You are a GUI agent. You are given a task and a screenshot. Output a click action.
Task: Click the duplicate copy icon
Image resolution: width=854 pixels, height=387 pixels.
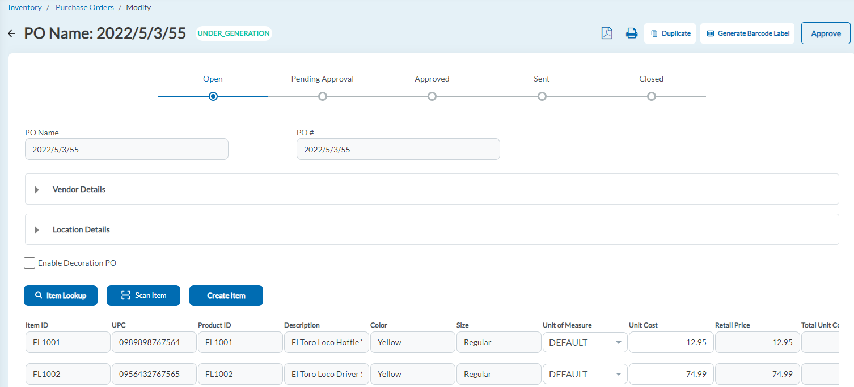pos(656,33)
